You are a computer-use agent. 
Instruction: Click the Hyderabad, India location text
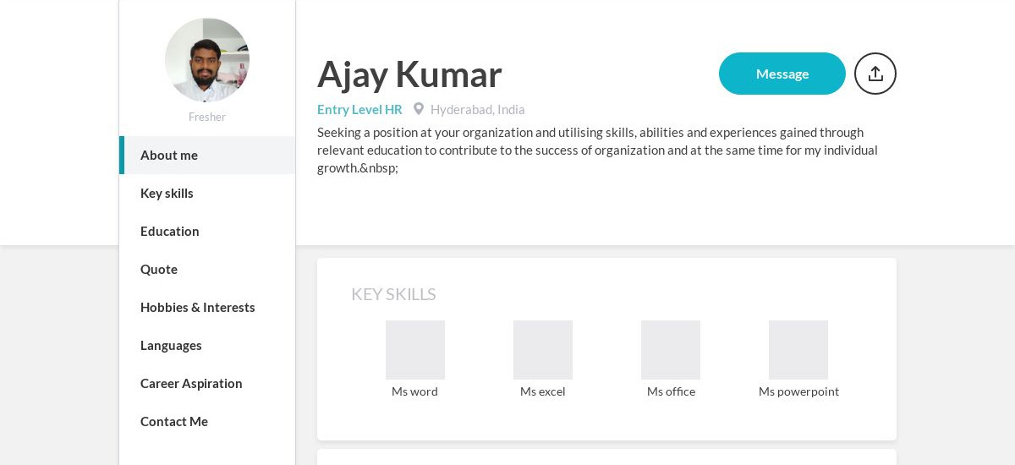pos(478,109)
